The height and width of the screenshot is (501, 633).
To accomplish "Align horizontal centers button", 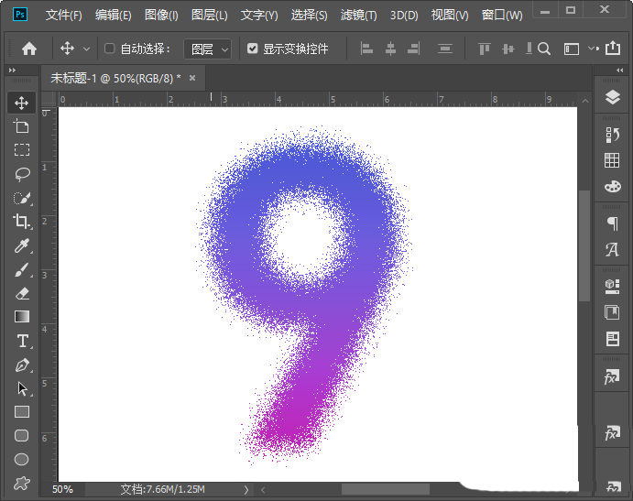I will [x=390, y=49].
